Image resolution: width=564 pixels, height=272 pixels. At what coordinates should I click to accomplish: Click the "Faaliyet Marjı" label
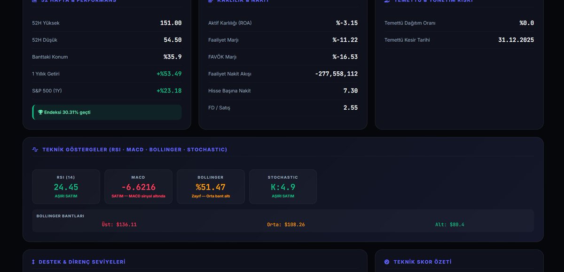(223, 40)
